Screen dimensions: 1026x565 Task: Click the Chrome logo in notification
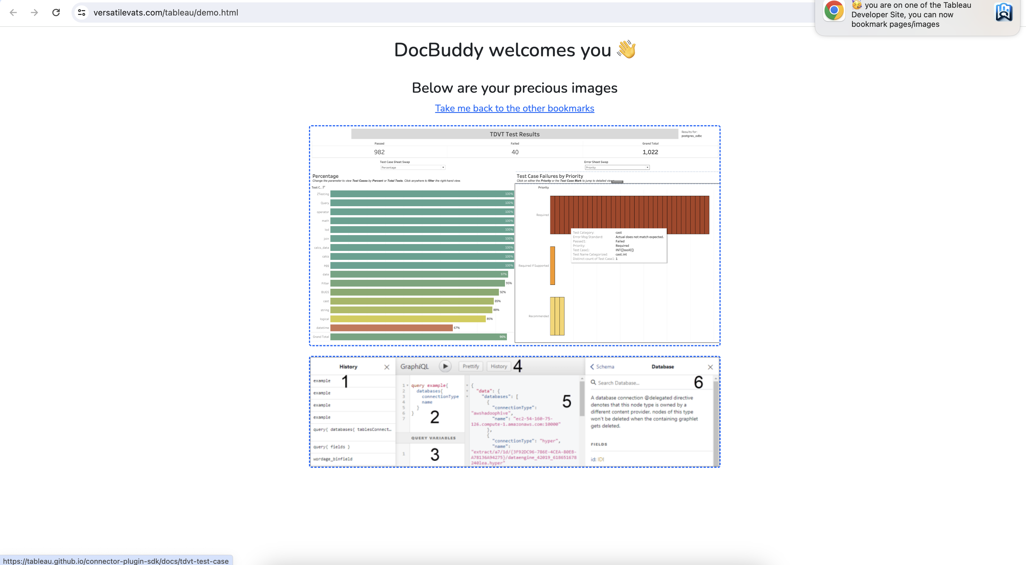(834, 11)
